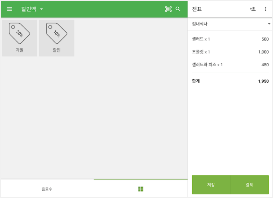Add a customer to the ticket
Viewport: 273px width, 198px height.
point(253,9)
